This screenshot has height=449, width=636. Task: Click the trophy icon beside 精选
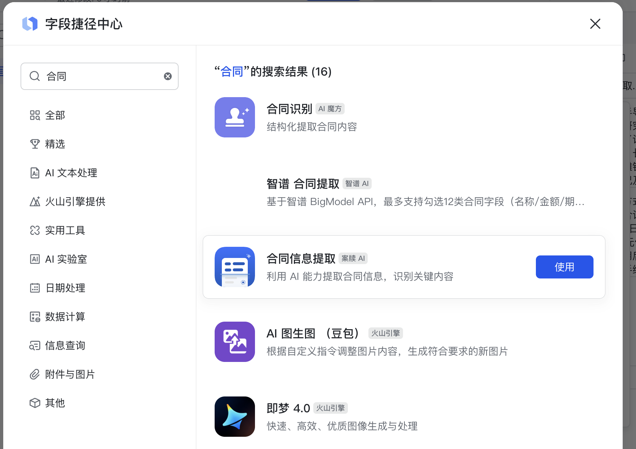click(x=35, y=144)
